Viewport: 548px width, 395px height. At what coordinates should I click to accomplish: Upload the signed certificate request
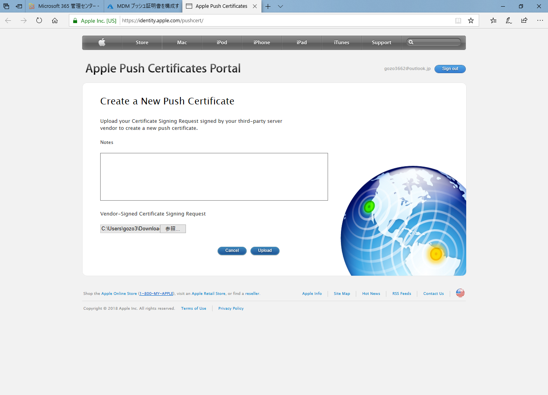[265, 251]
